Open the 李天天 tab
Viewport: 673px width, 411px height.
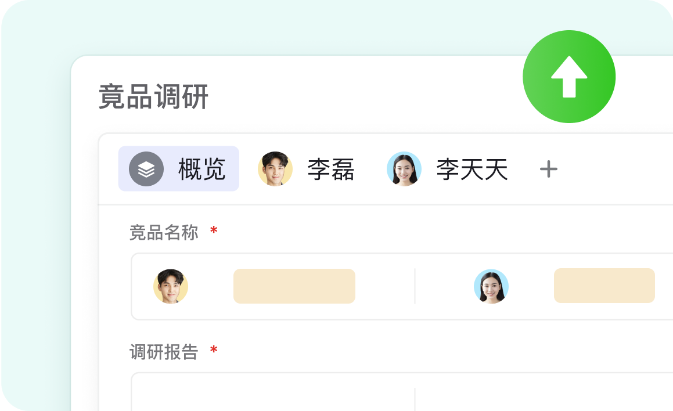pos(472,170)
